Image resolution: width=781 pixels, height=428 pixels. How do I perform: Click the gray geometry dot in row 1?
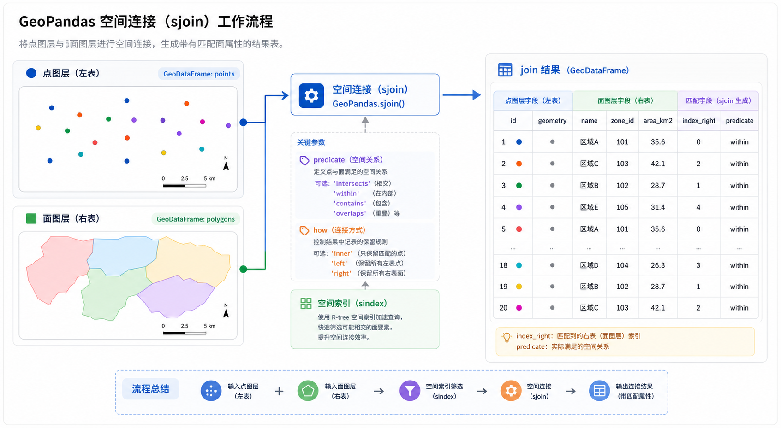[x=552, y=142]
